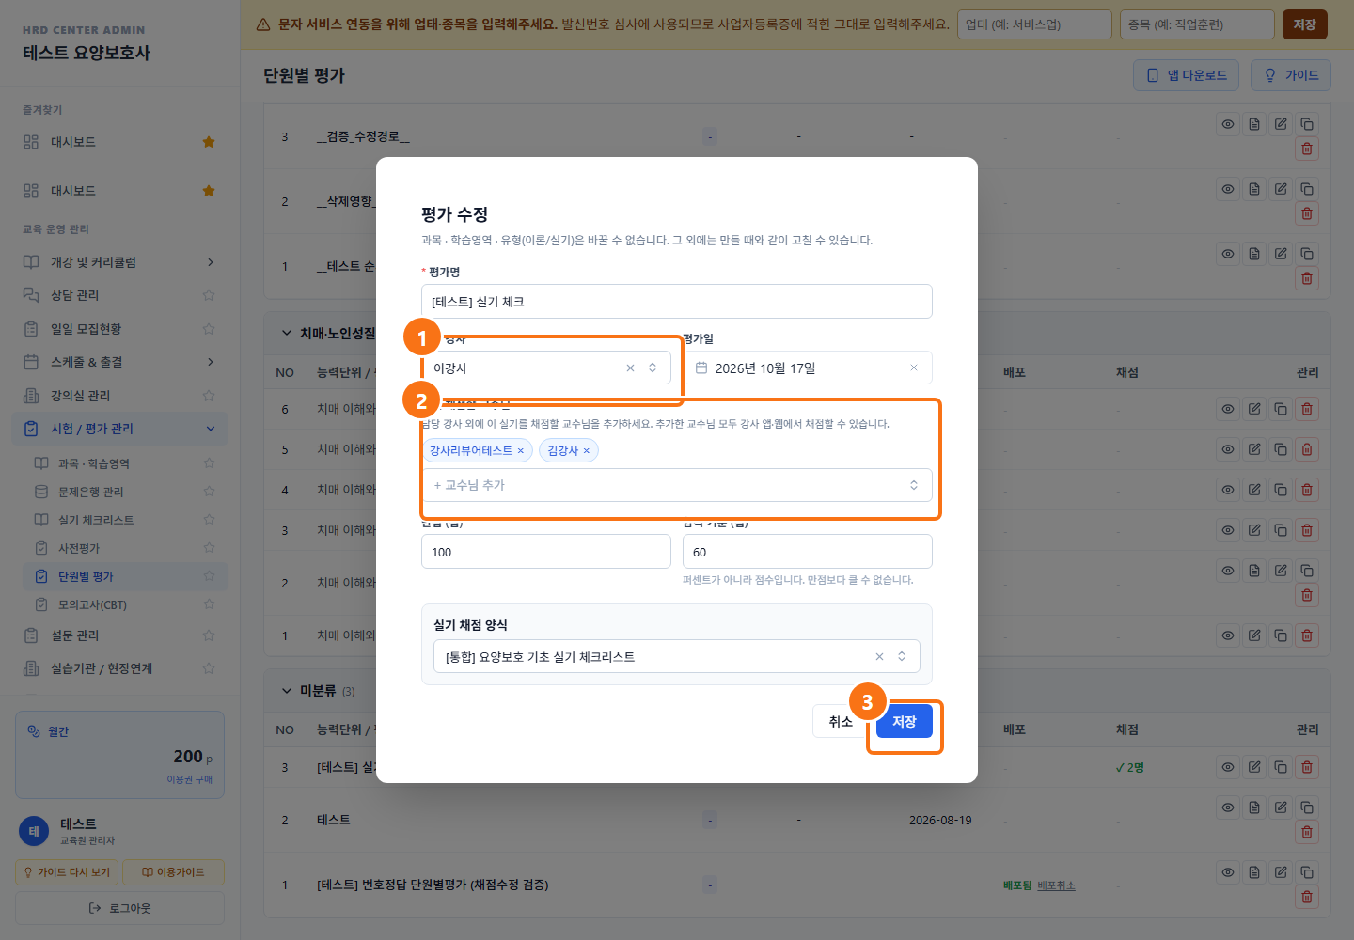This screenshot has width=1354, height=940.
Task: Click edit icon in 번호정답 단원별평가 row
Action: [x=1281, y=872]
